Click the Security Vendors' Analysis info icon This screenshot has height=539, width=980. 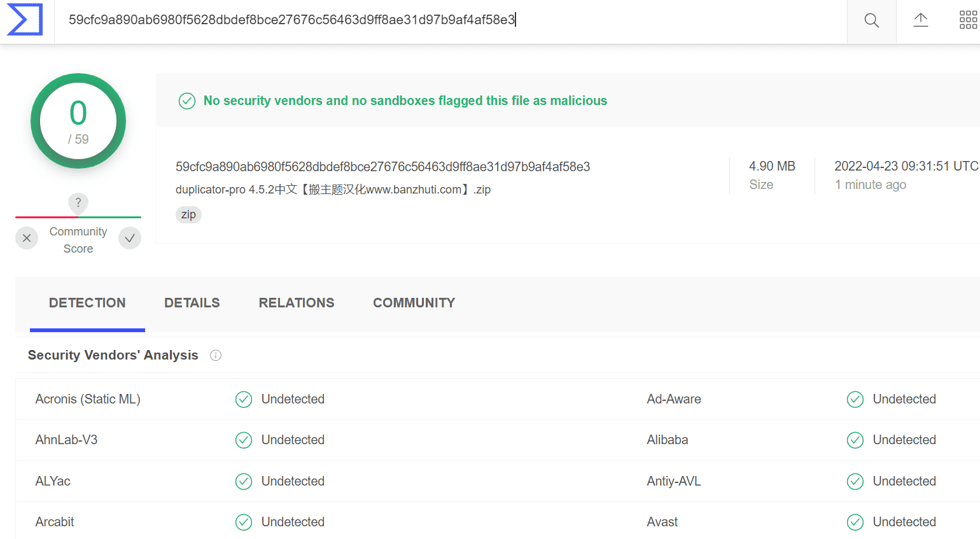click(x=216, y=356)
